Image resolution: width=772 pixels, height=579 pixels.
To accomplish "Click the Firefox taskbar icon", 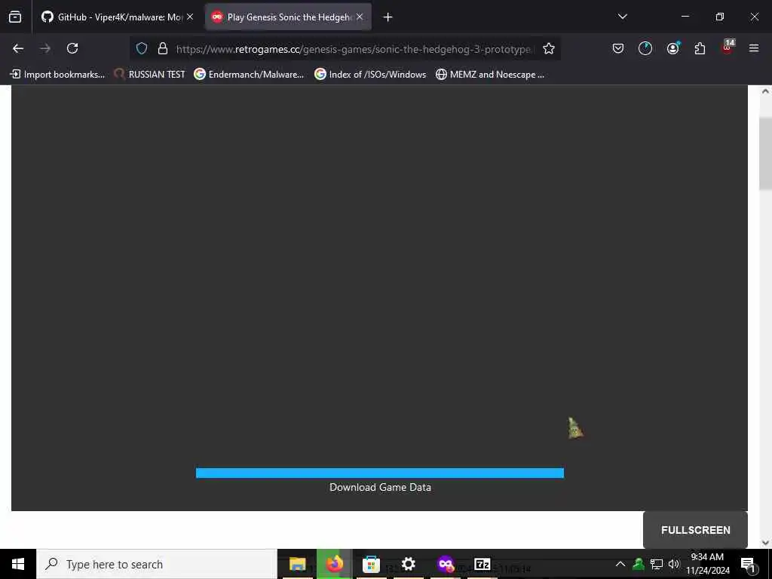I will tap(334, 564).
